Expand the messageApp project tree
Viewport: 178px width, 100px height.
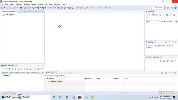2,15
